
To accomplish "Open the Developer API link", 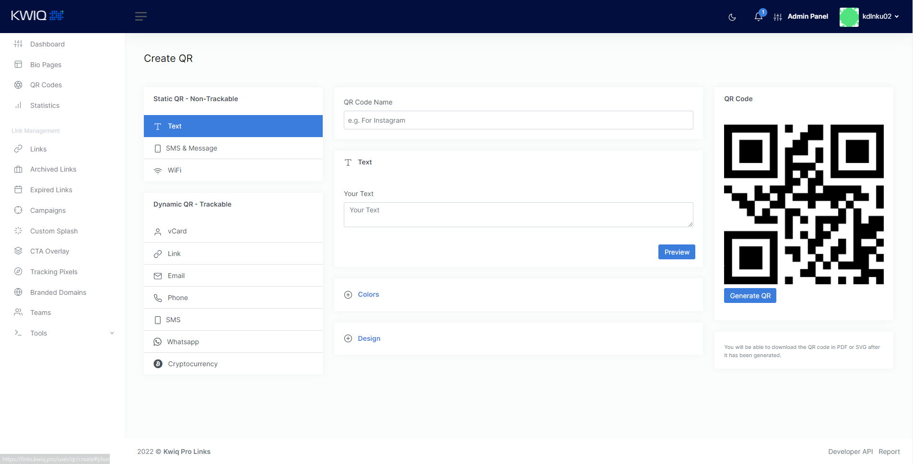I will pyautogui.click(x=850, y=452).
